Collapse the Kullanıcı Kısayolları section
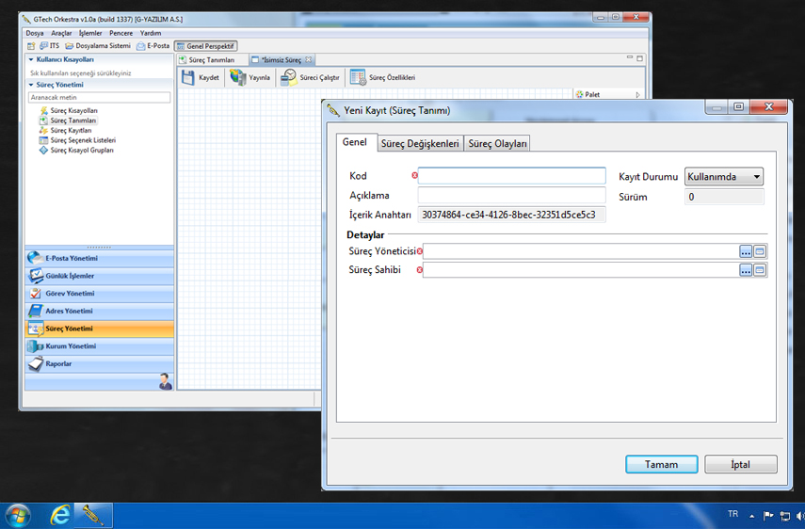The image size is (805, 529). [31, 59]
